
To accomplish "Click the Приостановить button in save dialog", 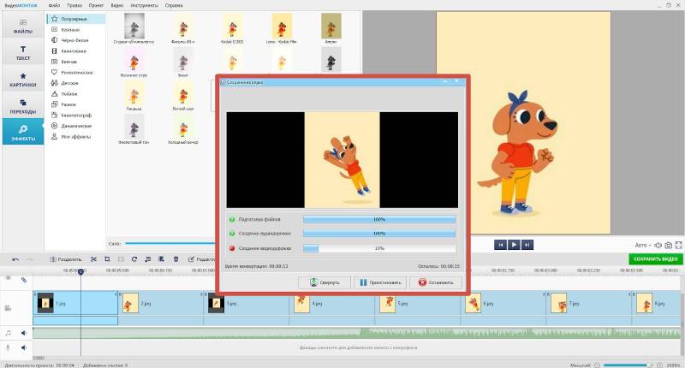I will pos(380,282).
